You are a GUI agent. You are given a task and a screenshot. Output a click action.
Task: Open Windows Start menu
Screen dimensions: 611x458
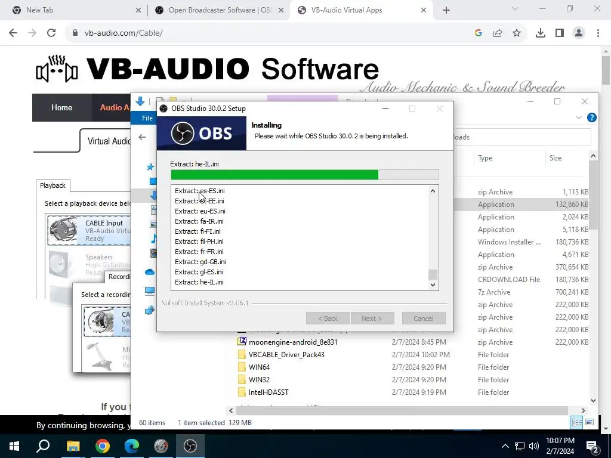(x=14, y=446)
